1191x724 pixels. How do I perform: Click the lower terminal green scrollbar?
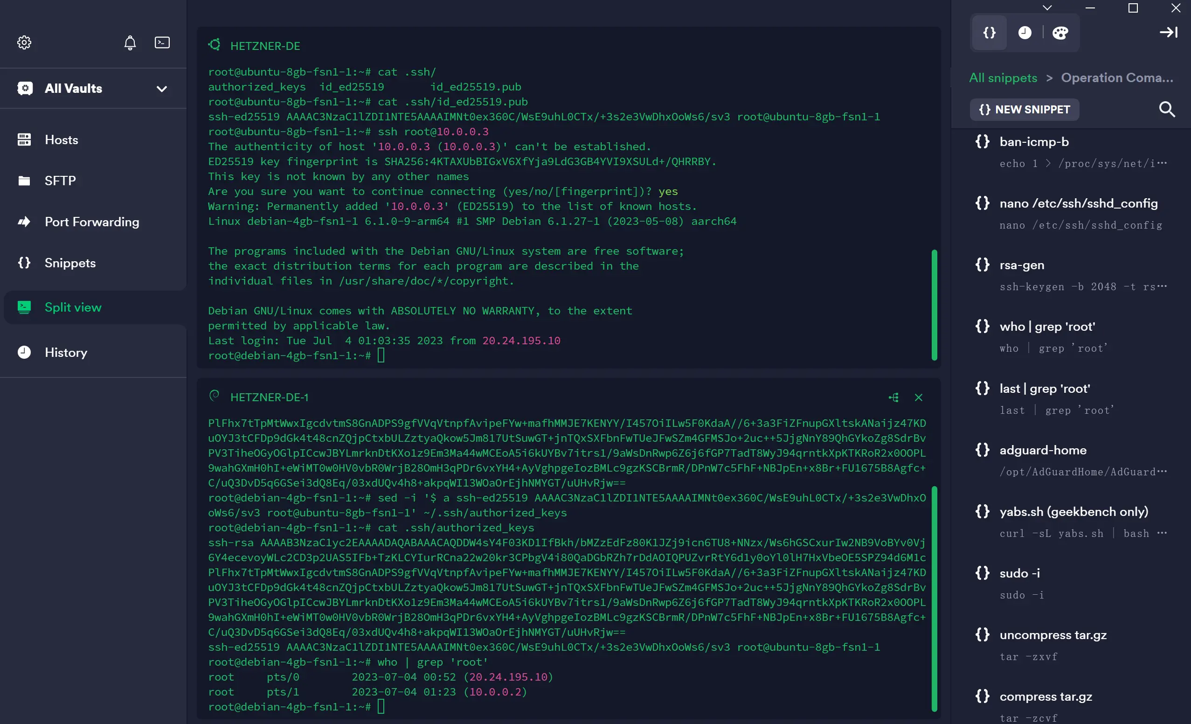(x=934, y=599)
